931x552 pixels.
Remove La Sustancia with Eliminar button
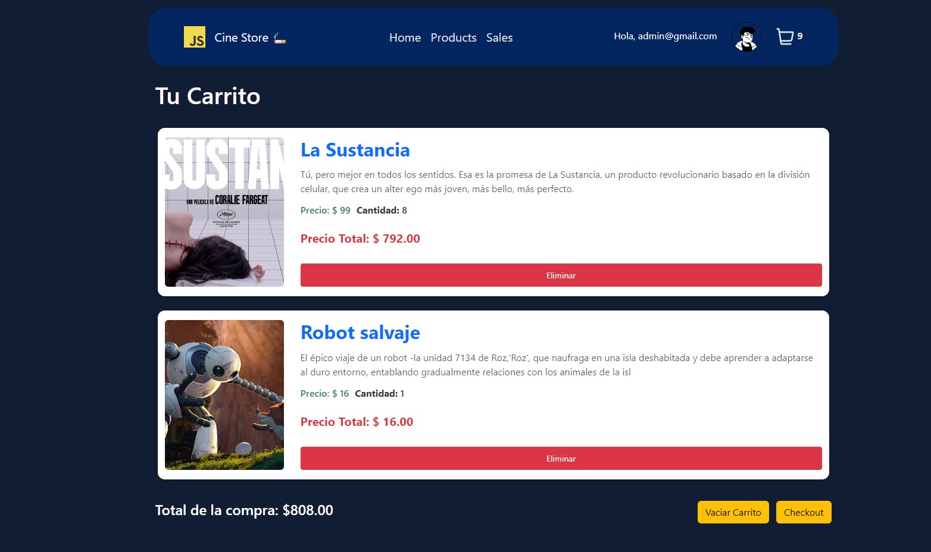point(561,275)
